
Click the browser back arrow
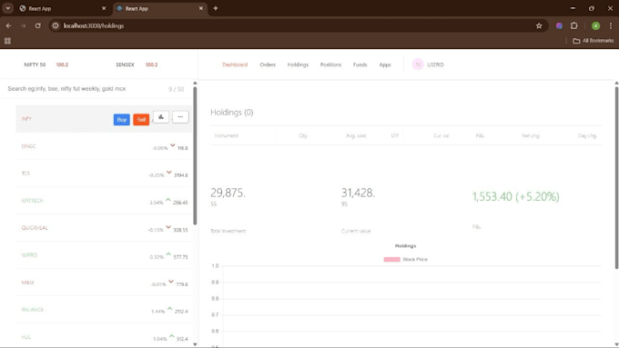pyautogui.click(x=8, y=25)
